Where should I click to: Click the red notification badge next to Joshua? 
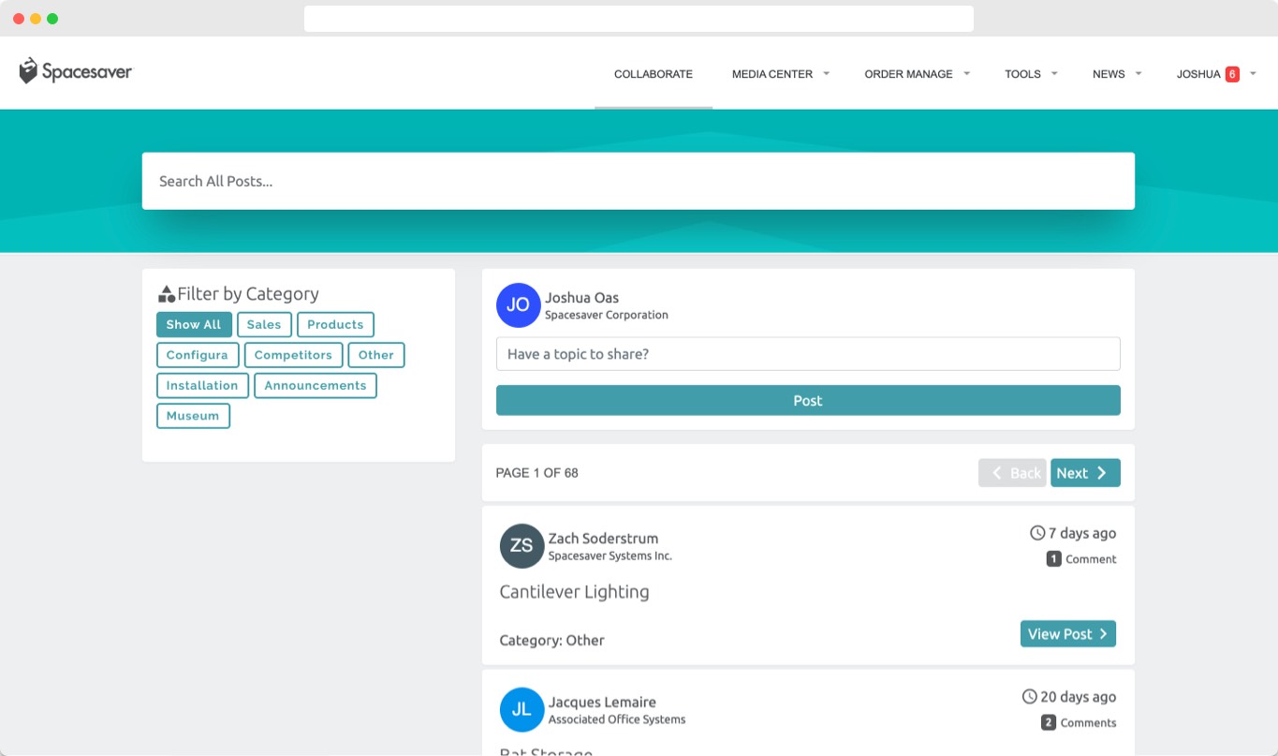pos(1232,74)
